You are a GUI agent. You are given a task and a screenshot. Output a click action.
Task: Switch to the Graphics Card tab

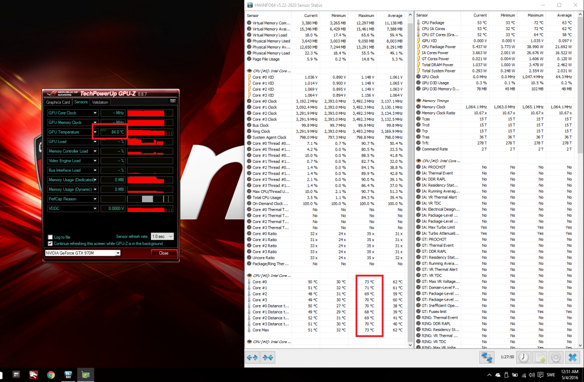(x=58, y=102)
